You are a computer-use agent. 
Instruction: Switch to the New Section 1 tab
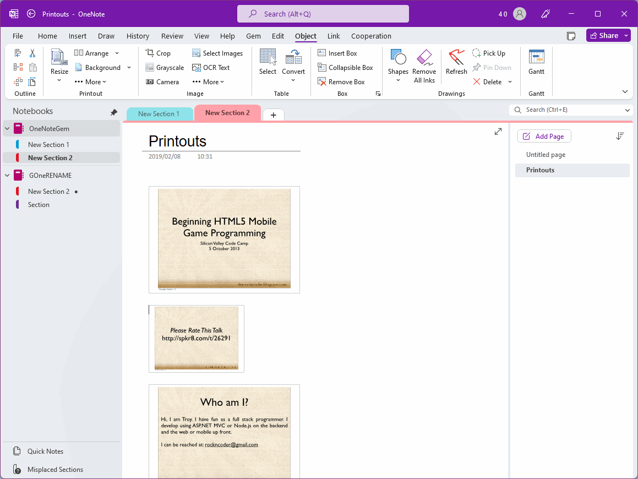pos(160,114)
